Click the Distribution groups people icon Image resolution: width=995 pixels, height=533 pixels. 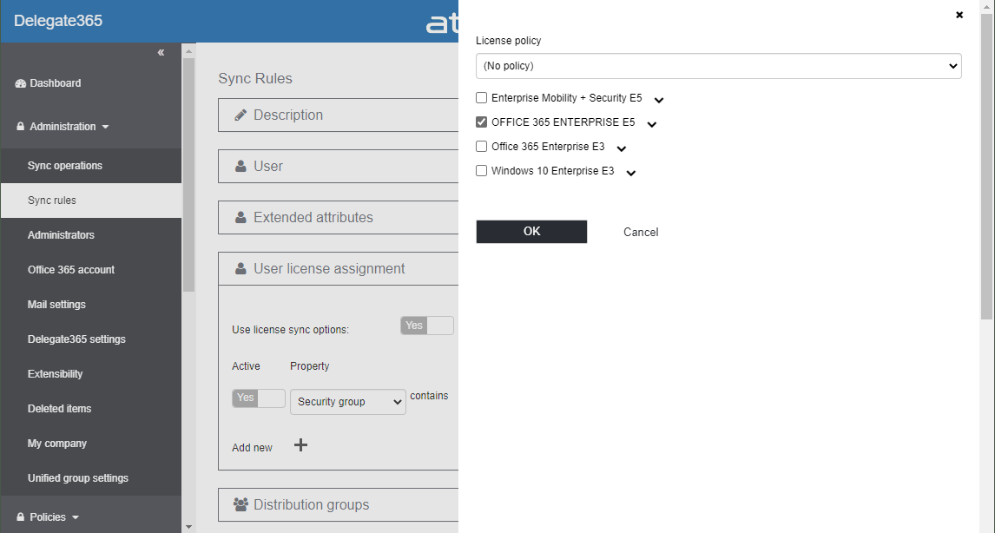pyautogui.click(x=241, y=504)
